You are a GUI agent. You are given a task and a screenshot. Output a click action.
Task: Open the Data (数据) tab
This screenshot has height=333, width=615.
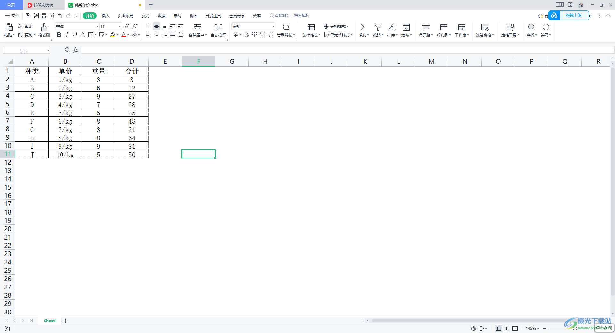tap(161, 16)
